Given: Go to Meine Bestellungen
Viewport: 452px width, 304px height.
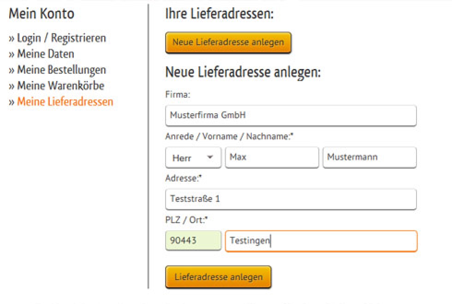Looking at the screenshot, I should [x=61, y=70].
